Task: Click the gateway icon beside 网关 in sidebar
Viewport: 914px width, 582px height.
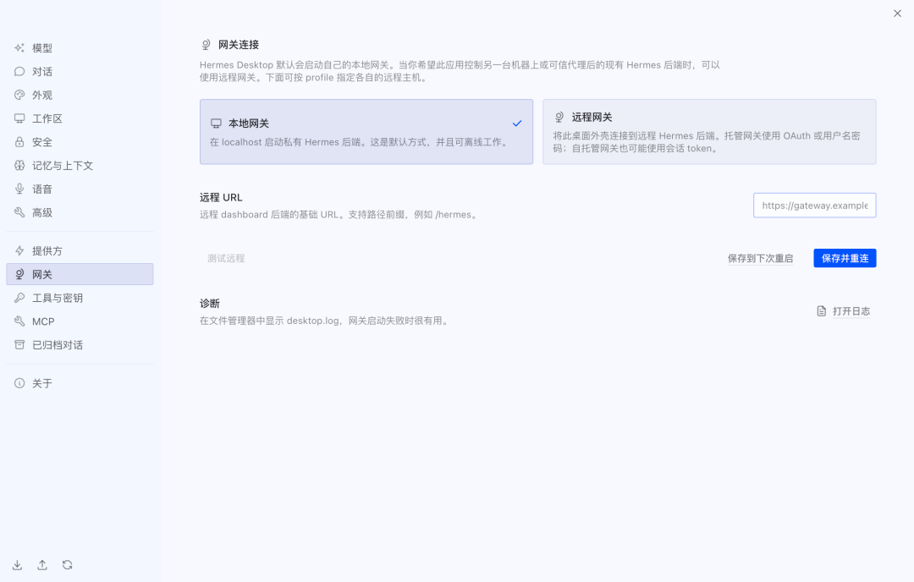Action: pos(19,274)
